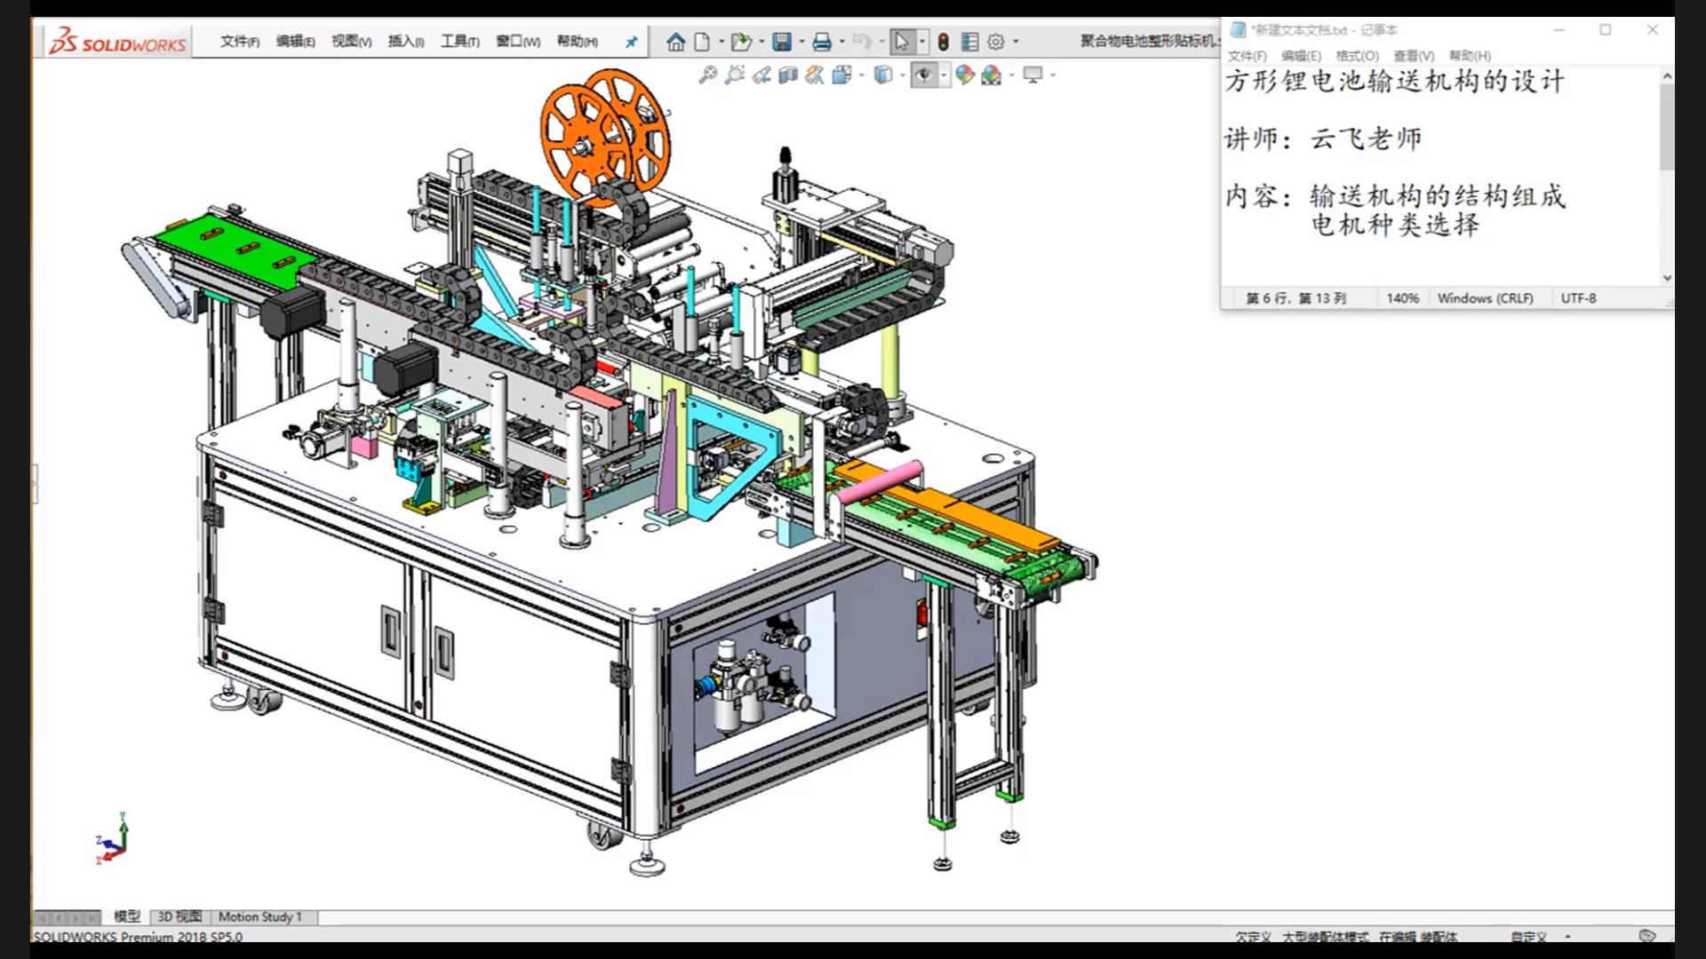Switch to the Previous View
The height and width of the screenshot is (959, 1706).
(761, 75)
